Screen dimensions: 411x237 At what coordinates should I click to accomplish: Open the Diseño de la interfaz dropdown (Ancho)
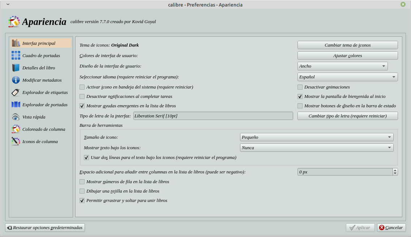(x=342, y=66)
